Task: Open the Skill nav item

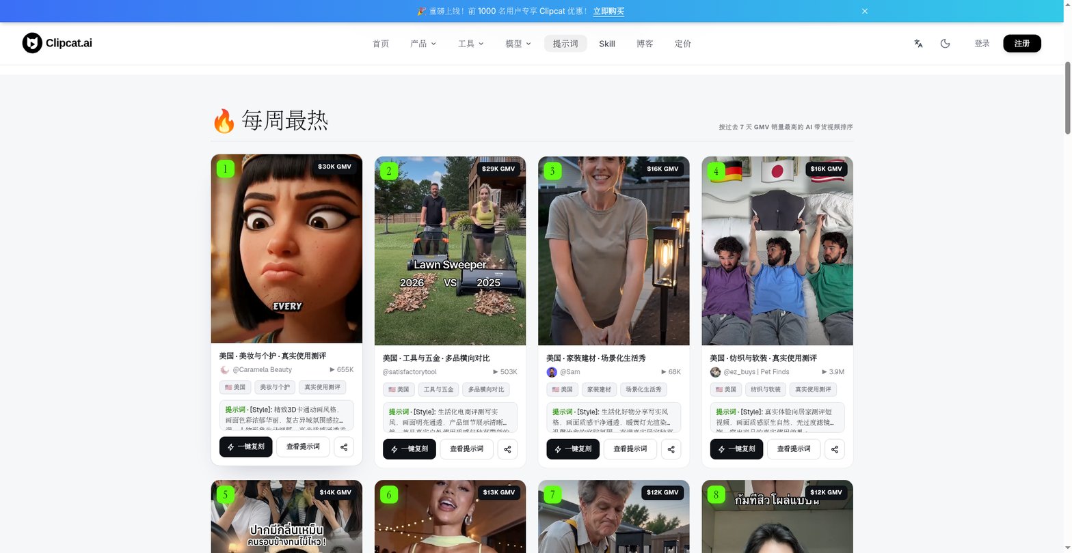Action: (607, 44)
